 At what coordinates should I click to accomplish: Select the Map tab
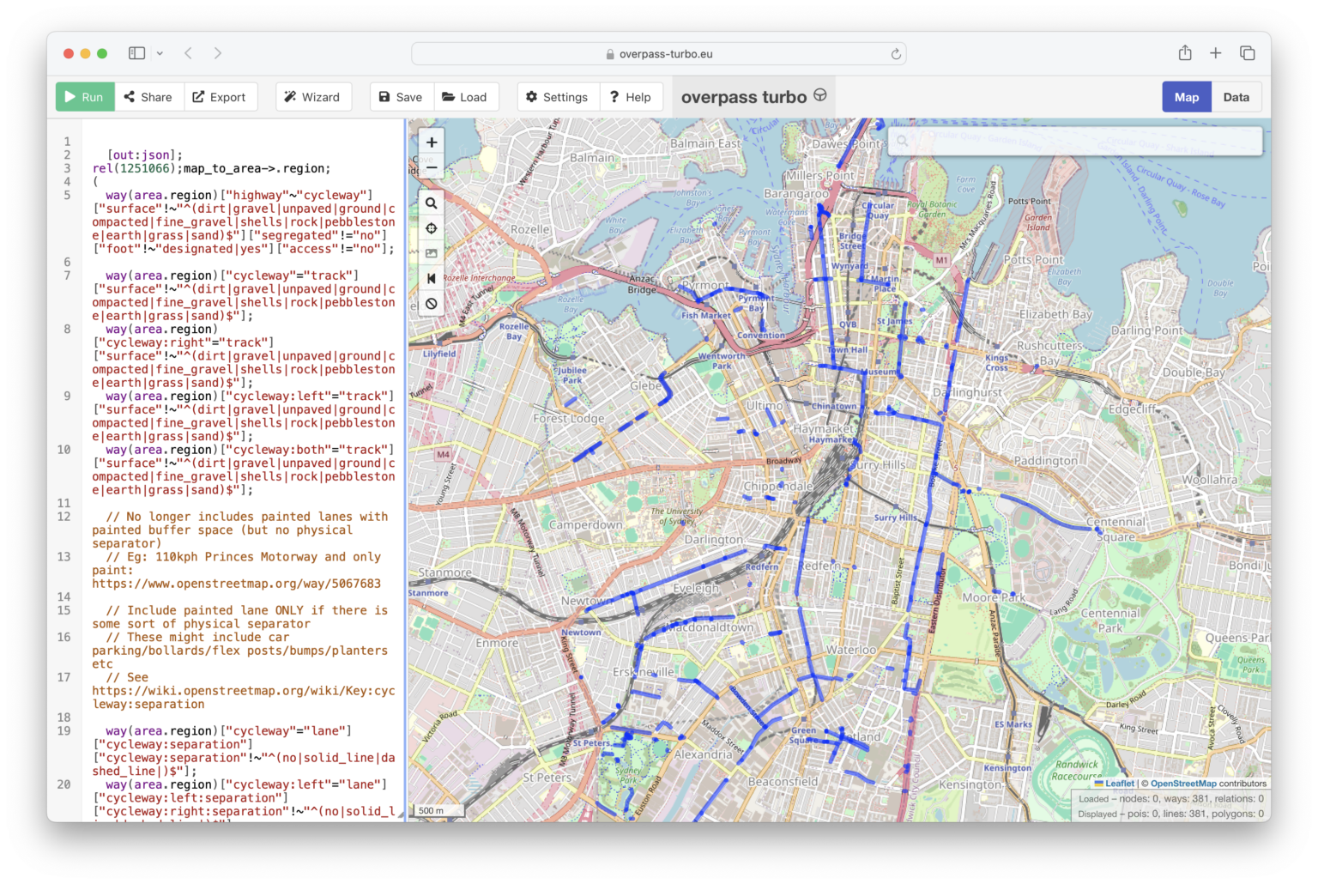(x=1186, y=97)
